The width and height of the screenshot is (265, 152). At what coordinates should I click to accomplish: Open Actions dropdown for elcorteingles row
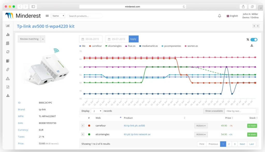point(201,134)
